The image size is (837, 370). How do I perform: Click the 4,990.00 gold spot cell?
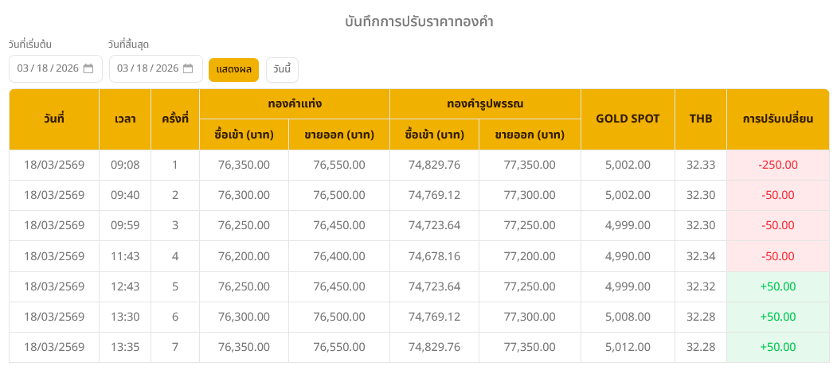point(628,256)
